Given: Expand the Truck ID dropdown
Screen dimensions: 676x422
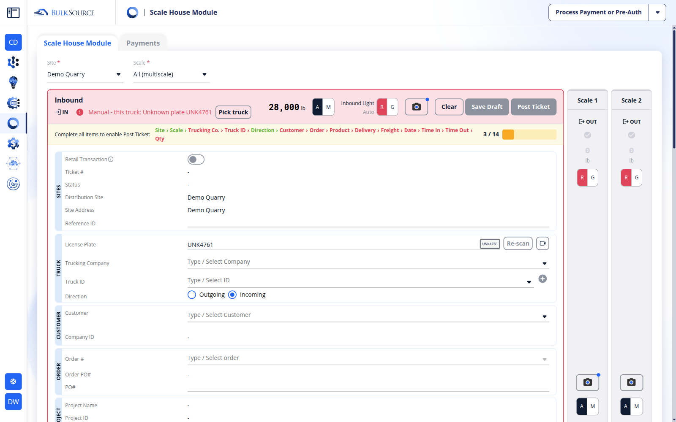Looking at the screenshot, I should pos(529,282).
